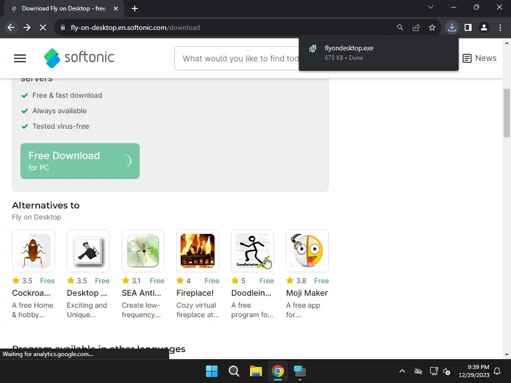Open the Desktop flashlight app thumbnail
This screenshot has width=511, height=383.
click(x=88, y=251)
